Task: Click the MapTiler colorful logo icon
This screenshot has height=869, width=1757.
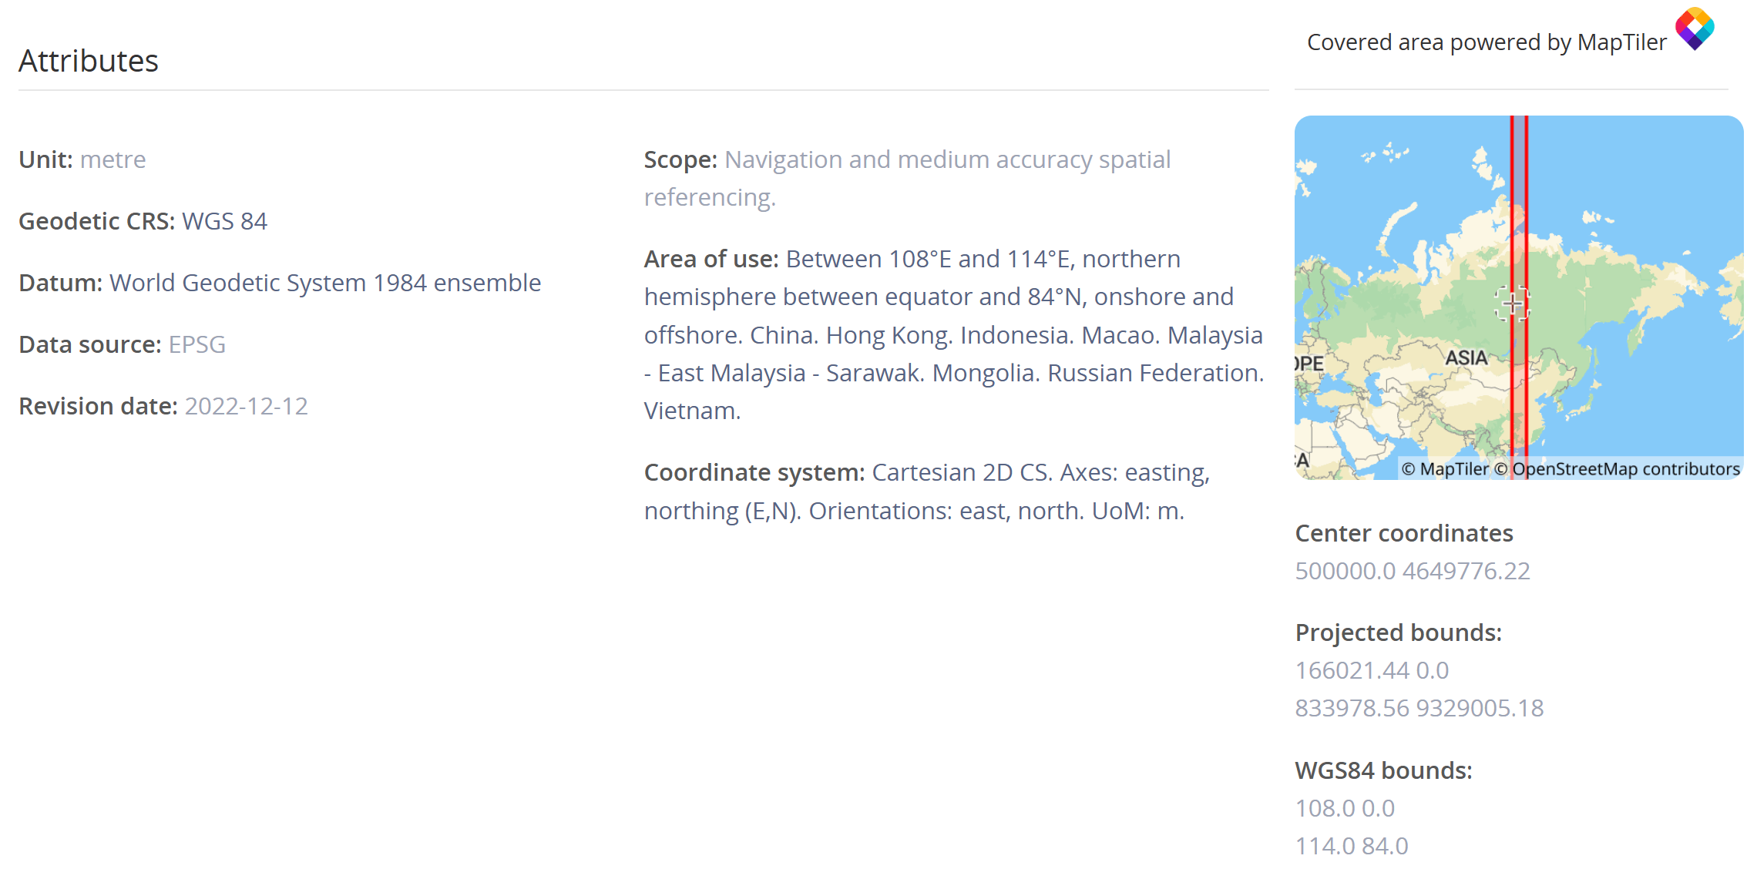Action: (1695, 29)
